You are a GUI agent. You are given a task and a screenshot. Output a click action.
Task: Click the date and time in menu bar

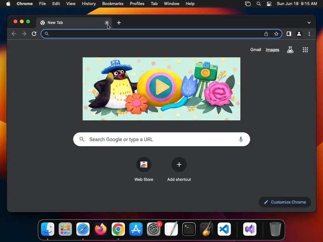click(297, 4)
